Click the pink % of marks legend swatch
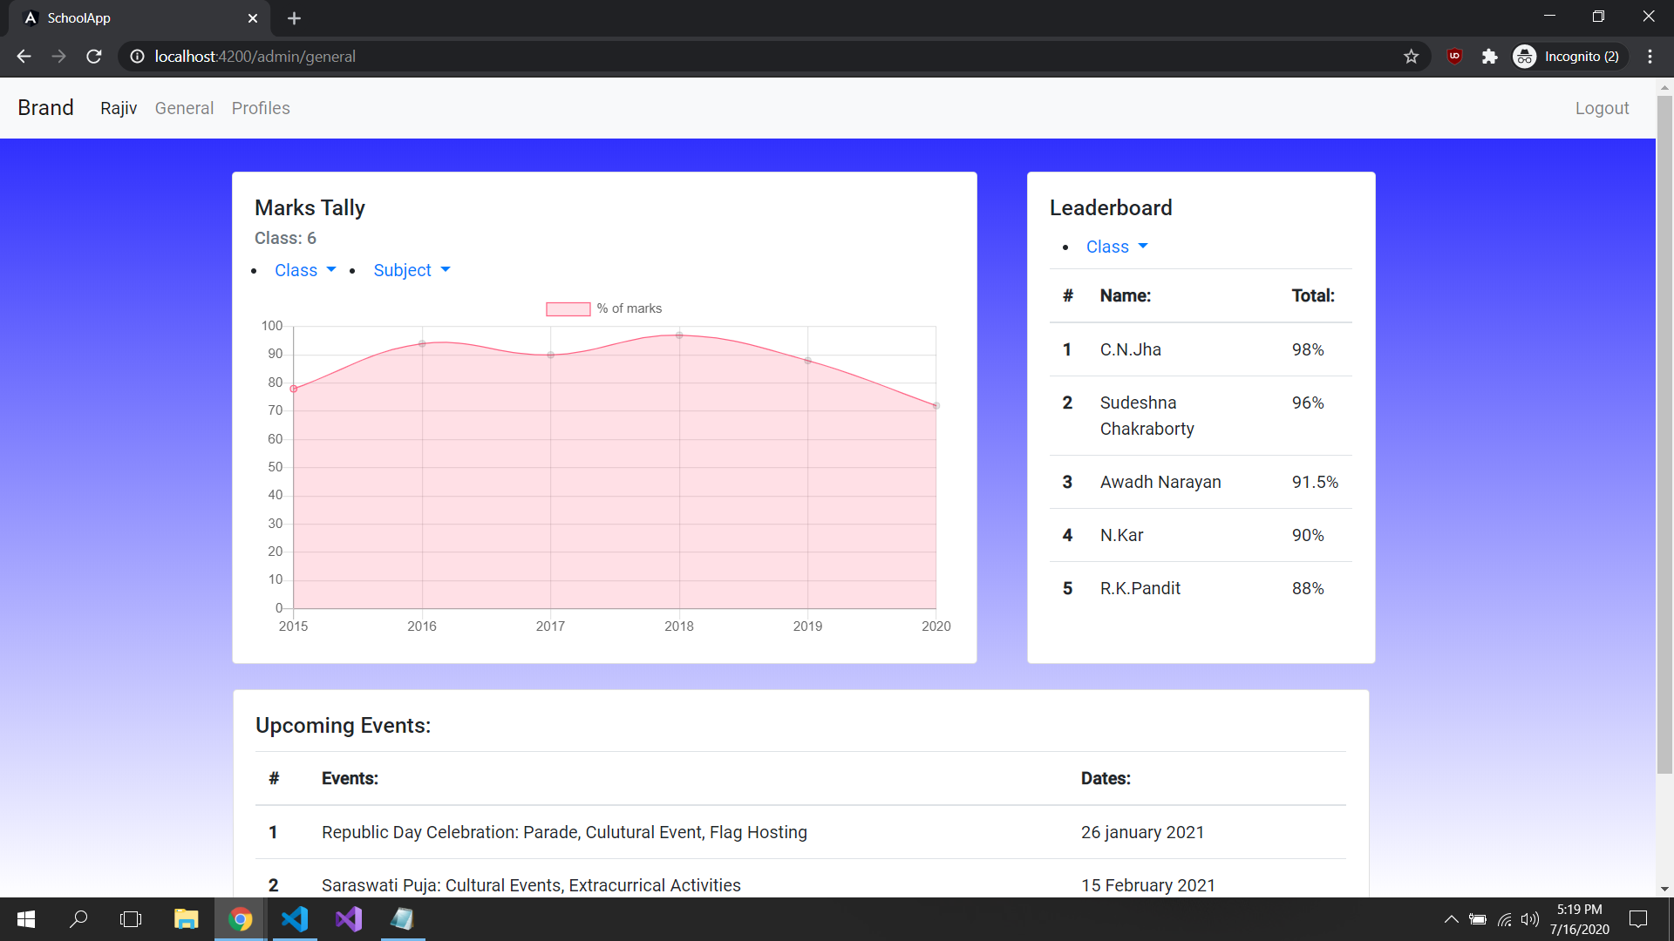Screen dimensions: 1674x941 point(568,308)
